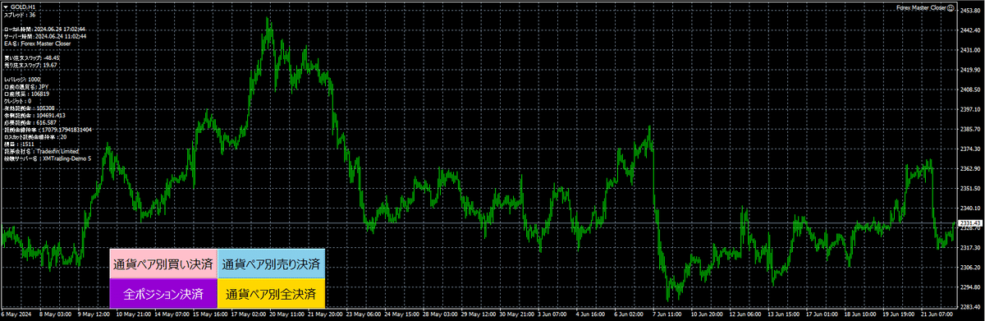This screenshot has height=321, width=985.
Task: Click the stop-out level value 20
Action: [x=64, y=136]
